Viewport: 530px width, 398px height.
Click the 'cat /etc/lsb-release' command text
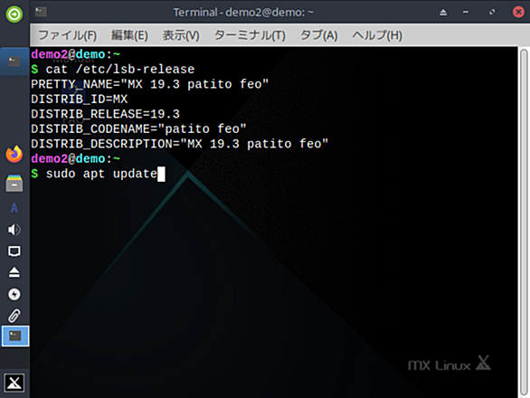tap(120, 70)
